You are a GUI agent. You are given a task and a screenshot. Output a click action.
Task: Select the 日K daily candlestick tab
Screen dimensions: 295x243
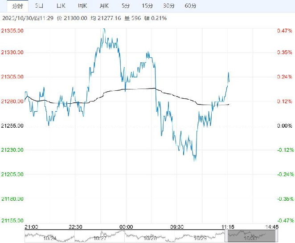click(61, 6)
